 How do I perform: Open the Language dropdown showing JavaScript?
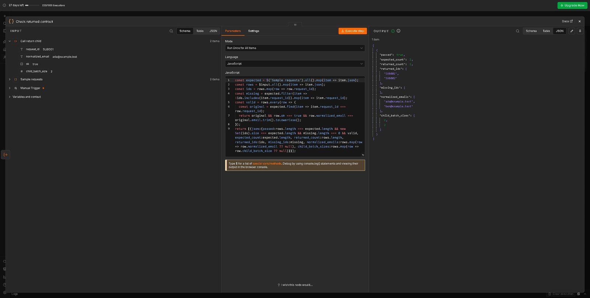pos(295,64)
